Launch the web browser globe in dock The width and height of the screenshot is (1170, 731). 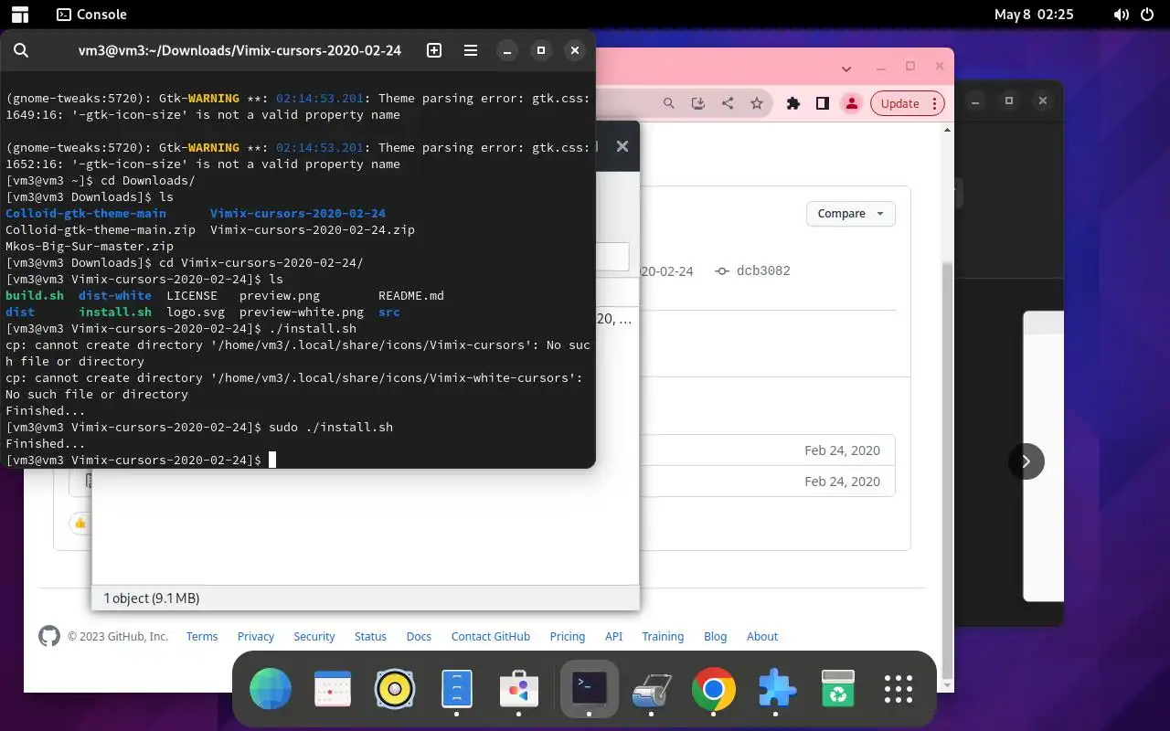271,689
